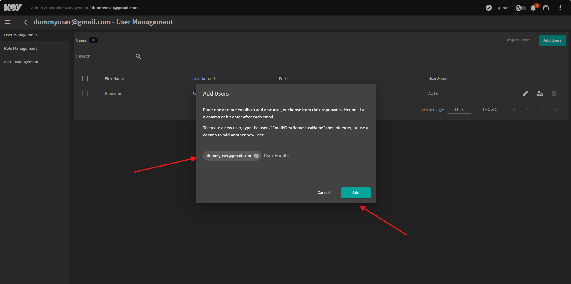Open the three-dot more options menu
The image size is (571, 284).
click(560, 8)
